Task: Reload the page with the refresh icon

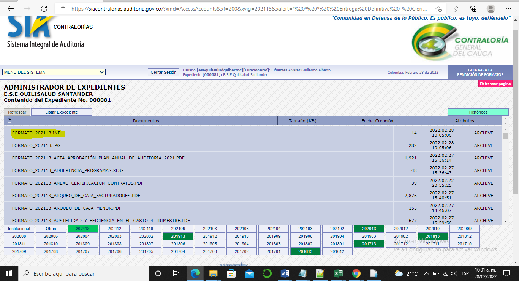Action: tap(44, 9)
